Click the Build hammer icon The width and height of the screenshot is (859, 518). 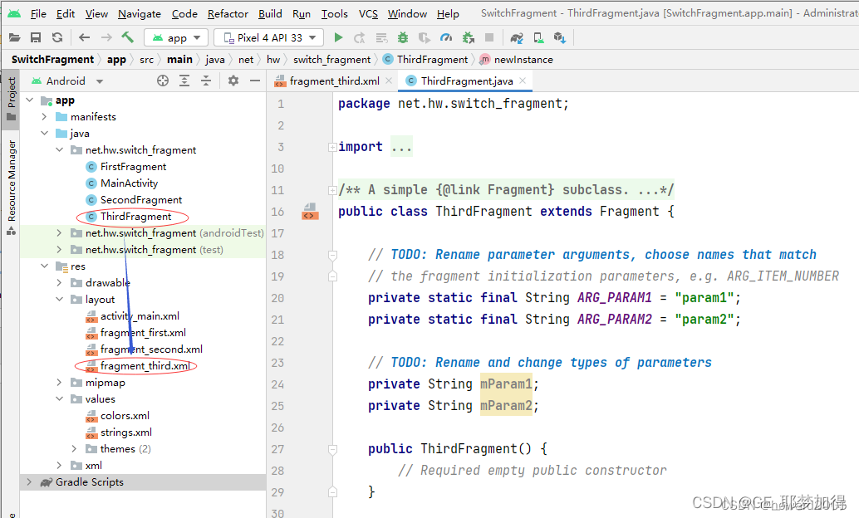[127, 38]
